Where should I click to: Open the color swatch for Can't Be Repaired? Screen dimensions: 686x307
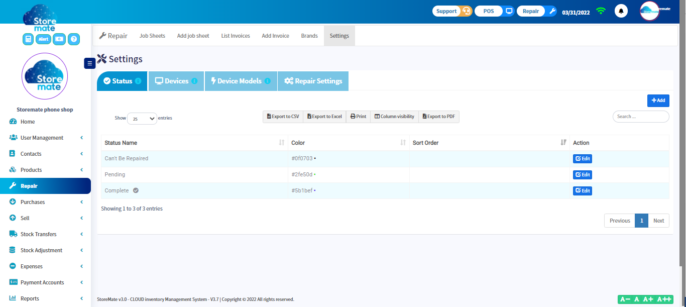[x=315, y=158]
